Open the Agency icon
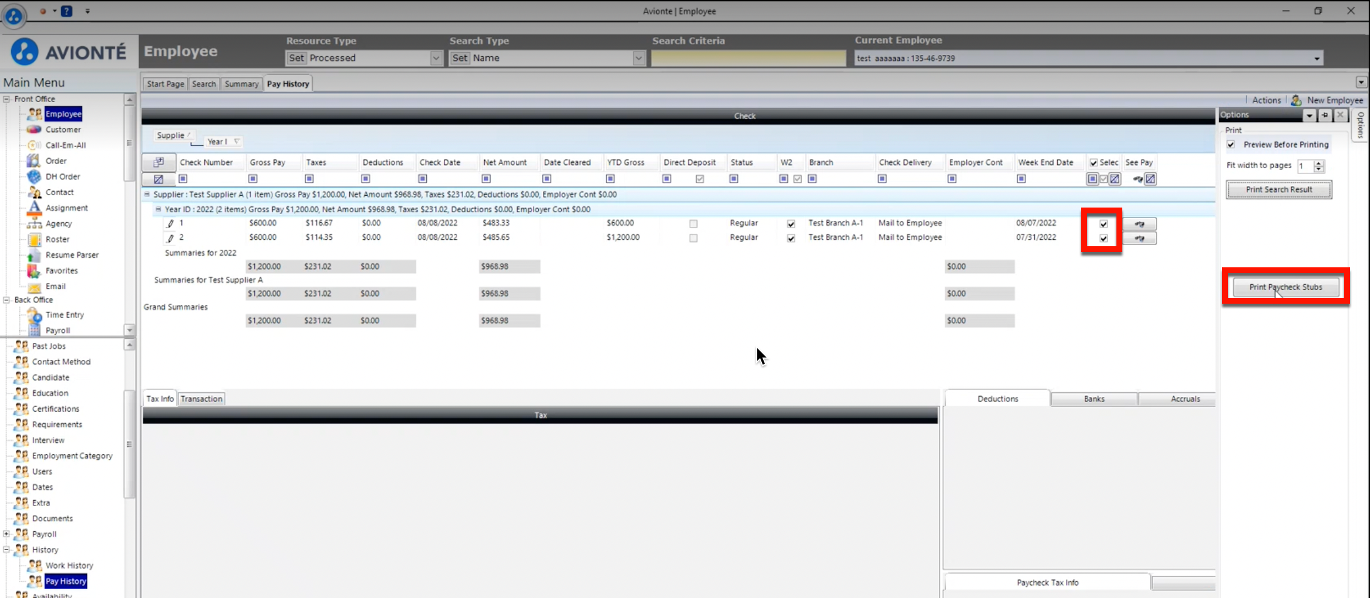The image size is (1370, 598). tap(34, 223)
